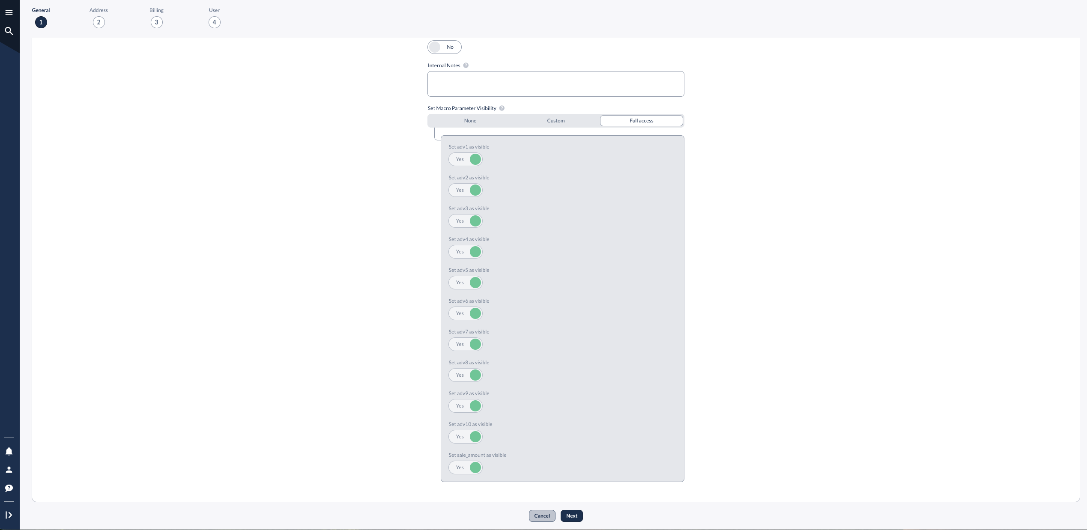The width and height of the screenshot is (1087, 530).
Task: Click the Cancel button
Action: 542,516
